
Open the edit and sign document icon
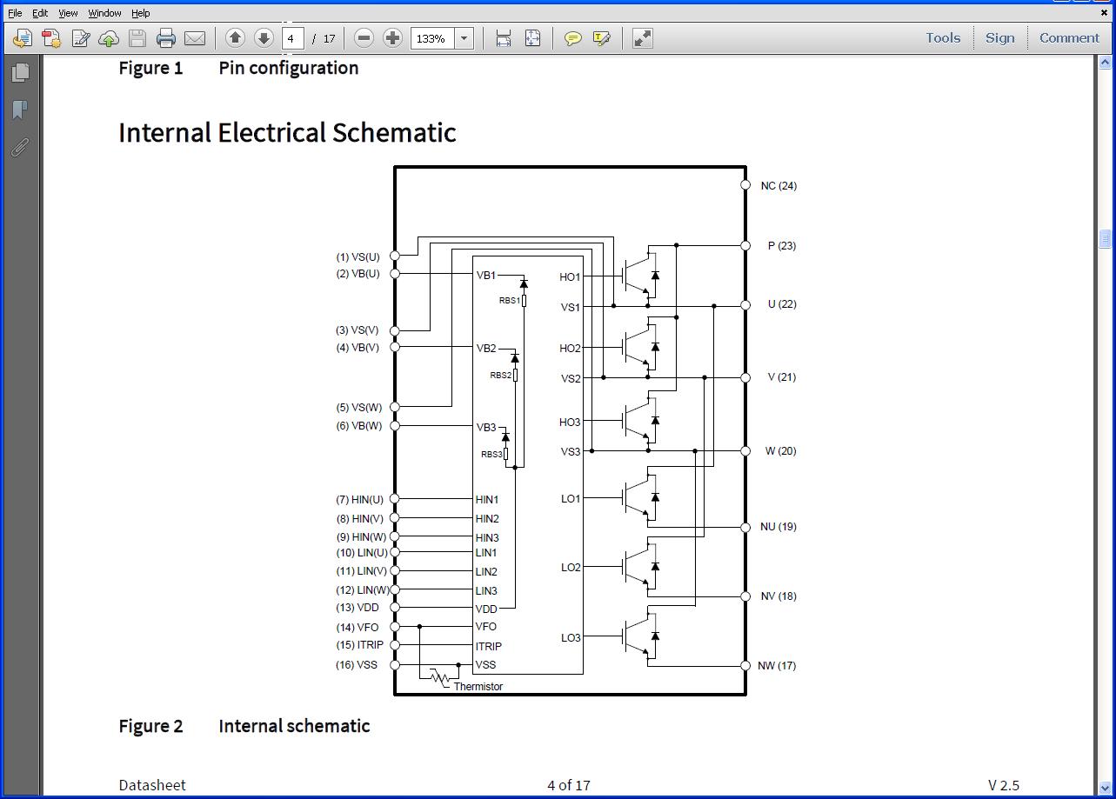[x=80, y=38]
